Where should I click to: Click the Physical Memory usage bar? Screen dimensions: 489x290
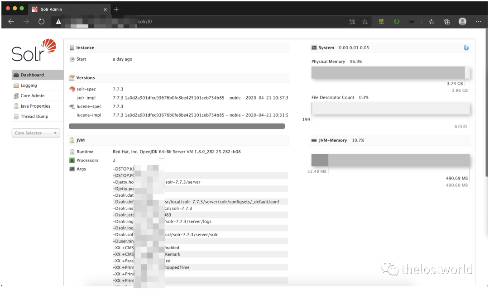point(390,72)
